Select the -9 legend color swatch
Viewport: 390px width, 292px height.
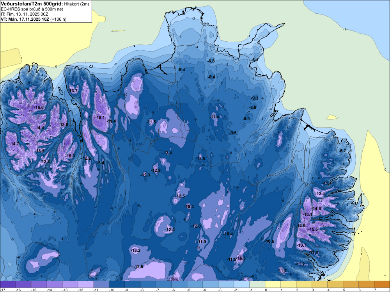(132, 284)
